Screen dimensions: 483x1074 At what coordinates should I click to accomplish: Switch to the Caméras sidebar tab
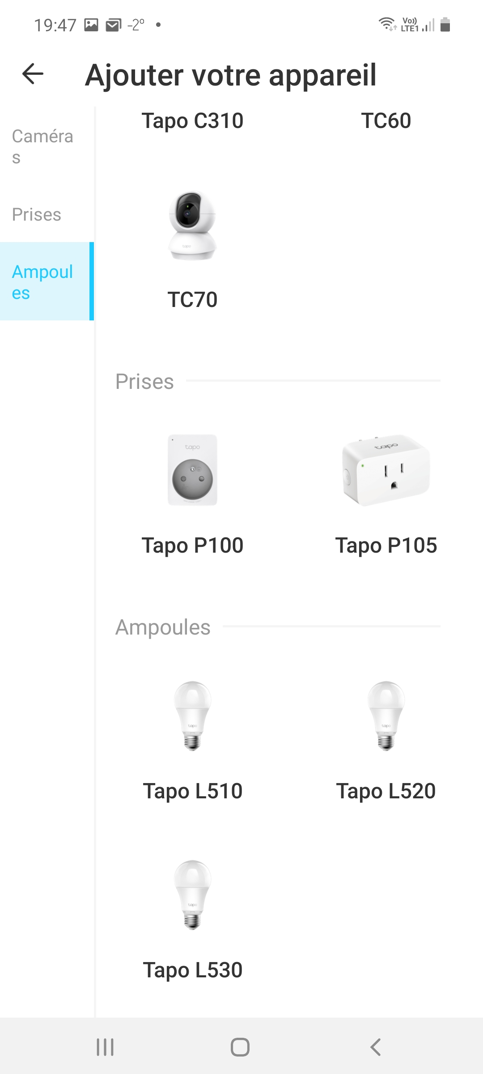click(x=42, y=146)
